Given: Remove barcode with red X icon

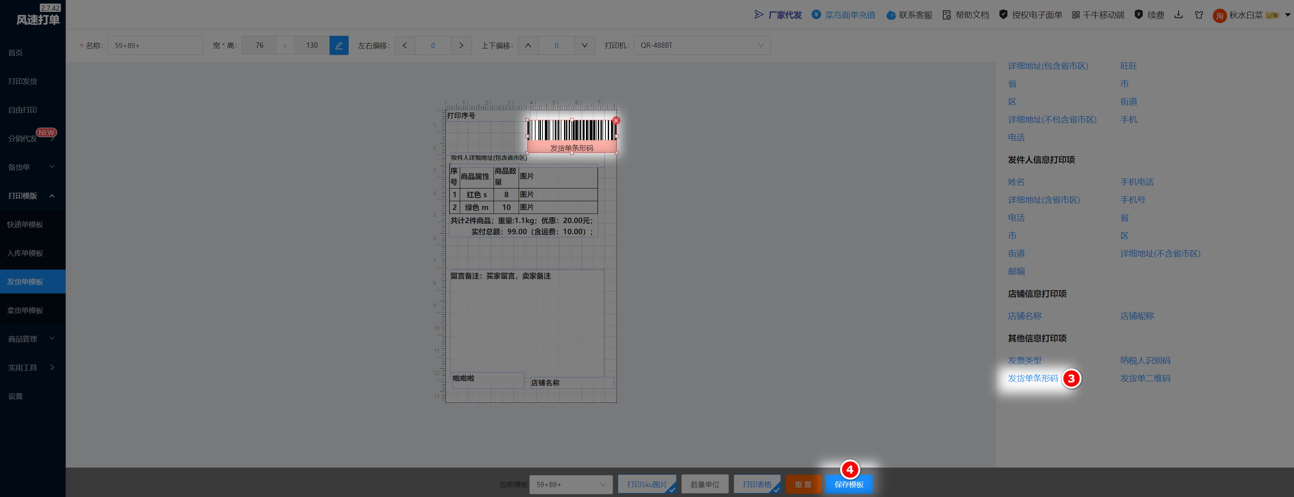Looking at the screenshot, I should point(616,120).
